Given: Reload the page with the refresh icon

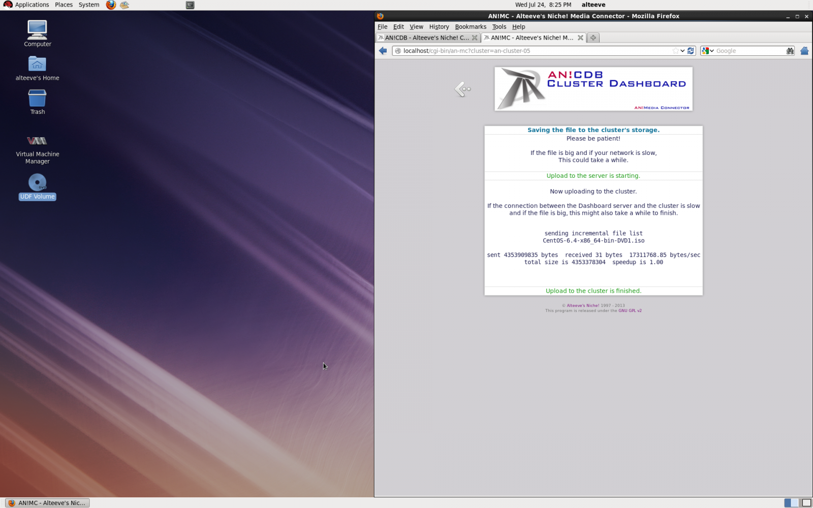Looking at the screenshot, I should click(x=691, y=51).
